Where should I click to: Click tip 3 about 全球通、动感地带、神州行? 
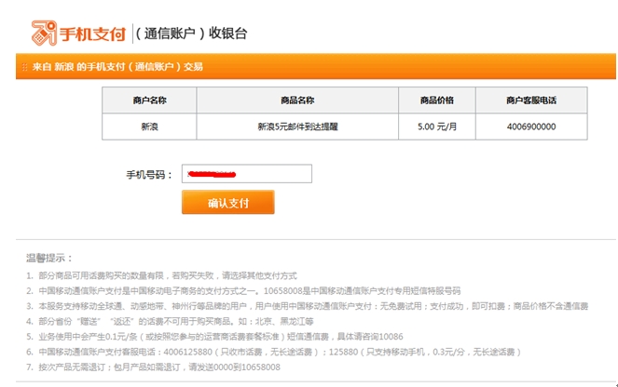[x=307, y=306]
